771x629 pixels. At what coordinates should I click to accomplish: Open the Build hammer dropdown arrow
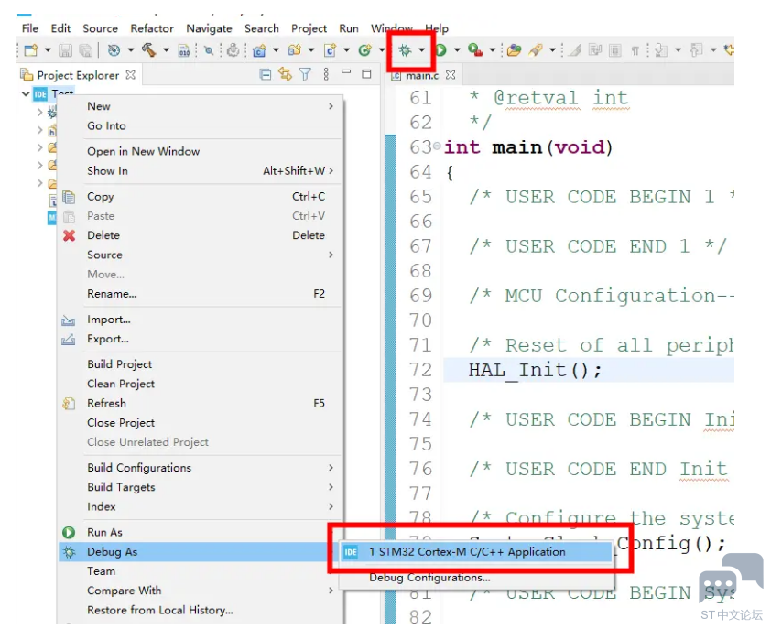coord(167,50)
